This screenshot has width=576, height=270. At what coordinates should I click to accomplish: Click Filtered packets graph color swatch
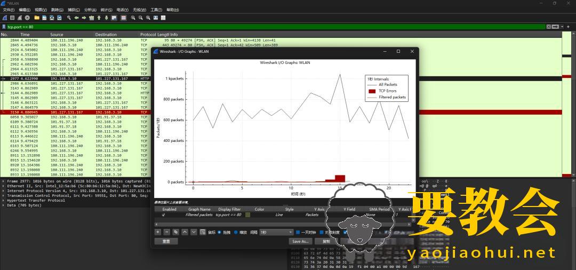[247, 215]
